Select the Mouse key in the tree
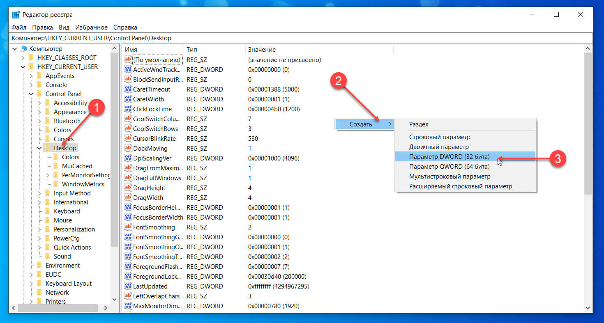Image resolution: width=604 pixels, height=323 pixels. 63,220
